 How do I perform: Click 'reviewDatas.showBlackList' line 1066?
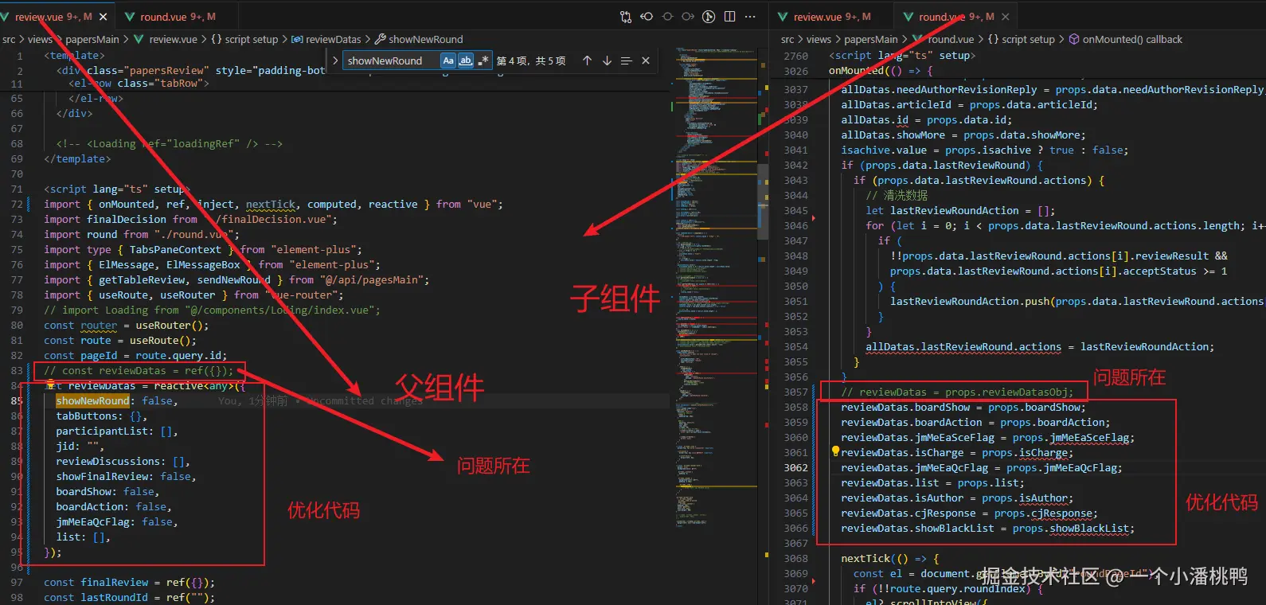click(988, 529)
